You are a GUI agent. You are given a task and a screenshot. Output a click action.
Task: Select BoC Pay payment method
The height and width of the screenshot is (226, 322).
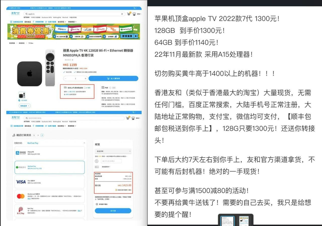click(50, 211)
